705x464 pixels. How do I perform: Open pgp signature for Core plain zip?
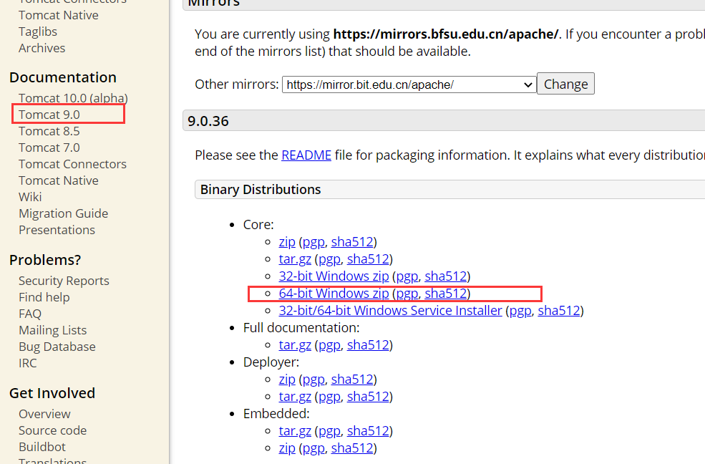(313, 242)
